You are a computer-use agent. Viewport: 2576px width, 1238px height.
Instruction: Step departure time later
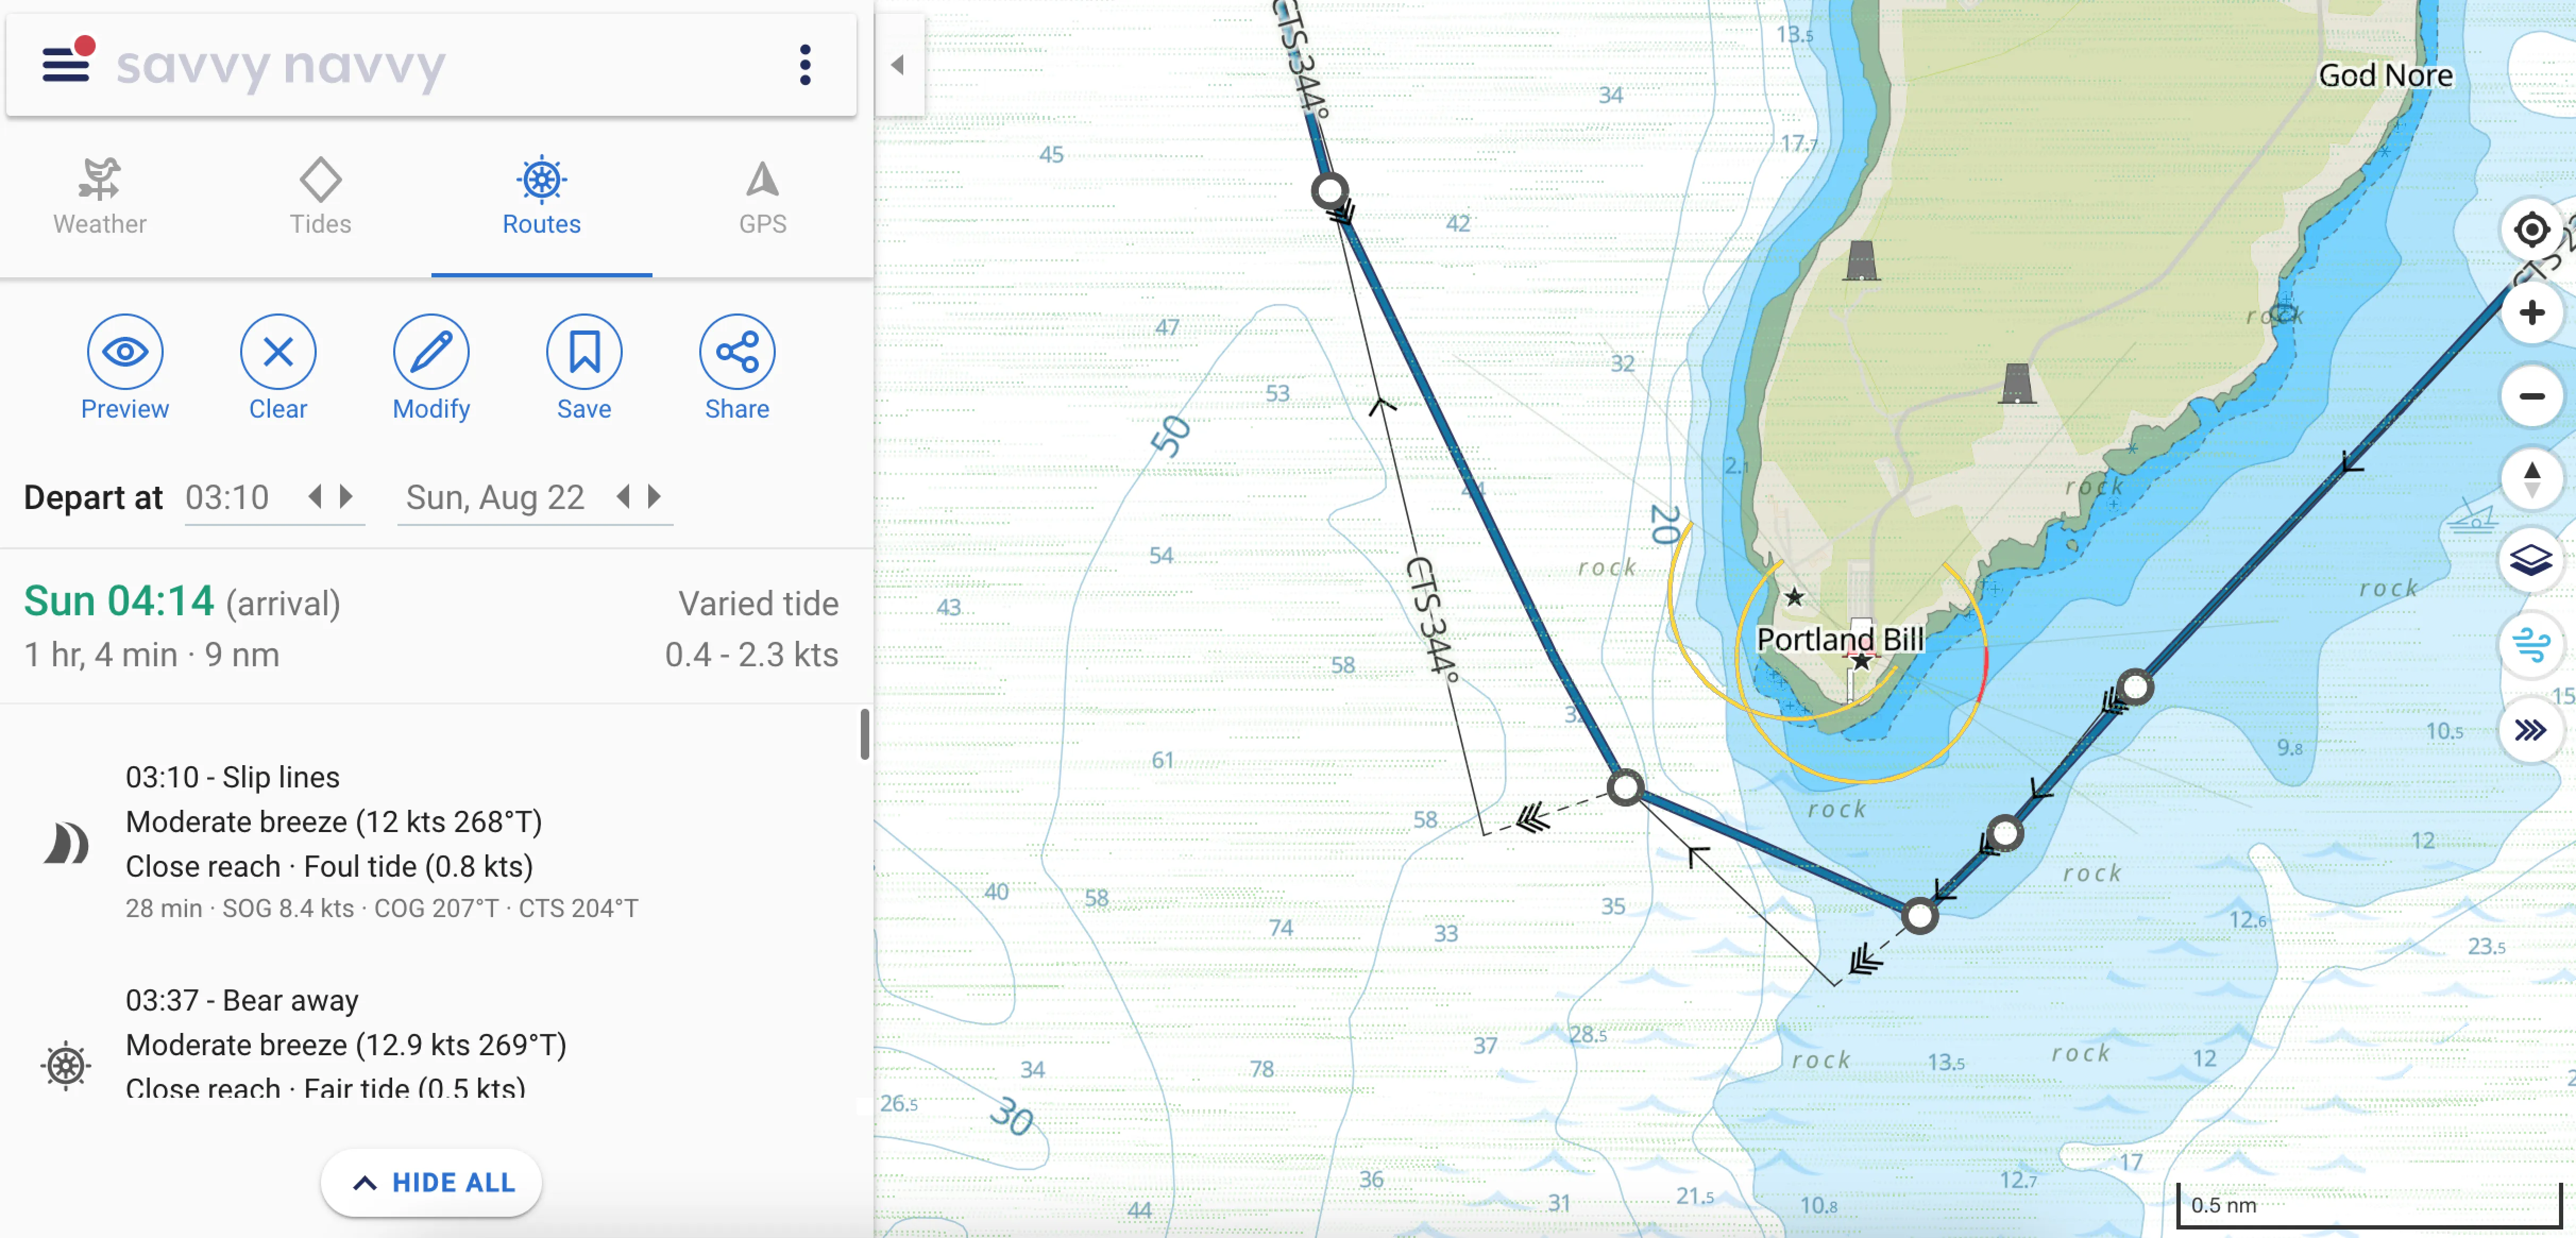point(347,496)
